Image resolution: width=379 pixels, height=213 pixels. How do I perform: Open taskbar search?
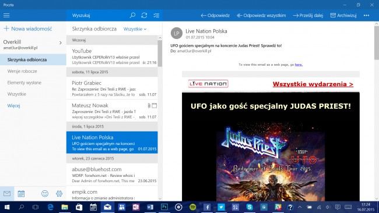pyautogui.click(x=21, y=207)
